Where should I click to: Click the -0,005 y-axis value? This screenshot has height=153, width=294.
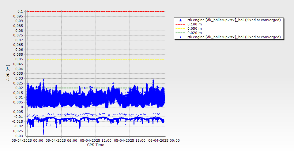[x=17, y=112]
